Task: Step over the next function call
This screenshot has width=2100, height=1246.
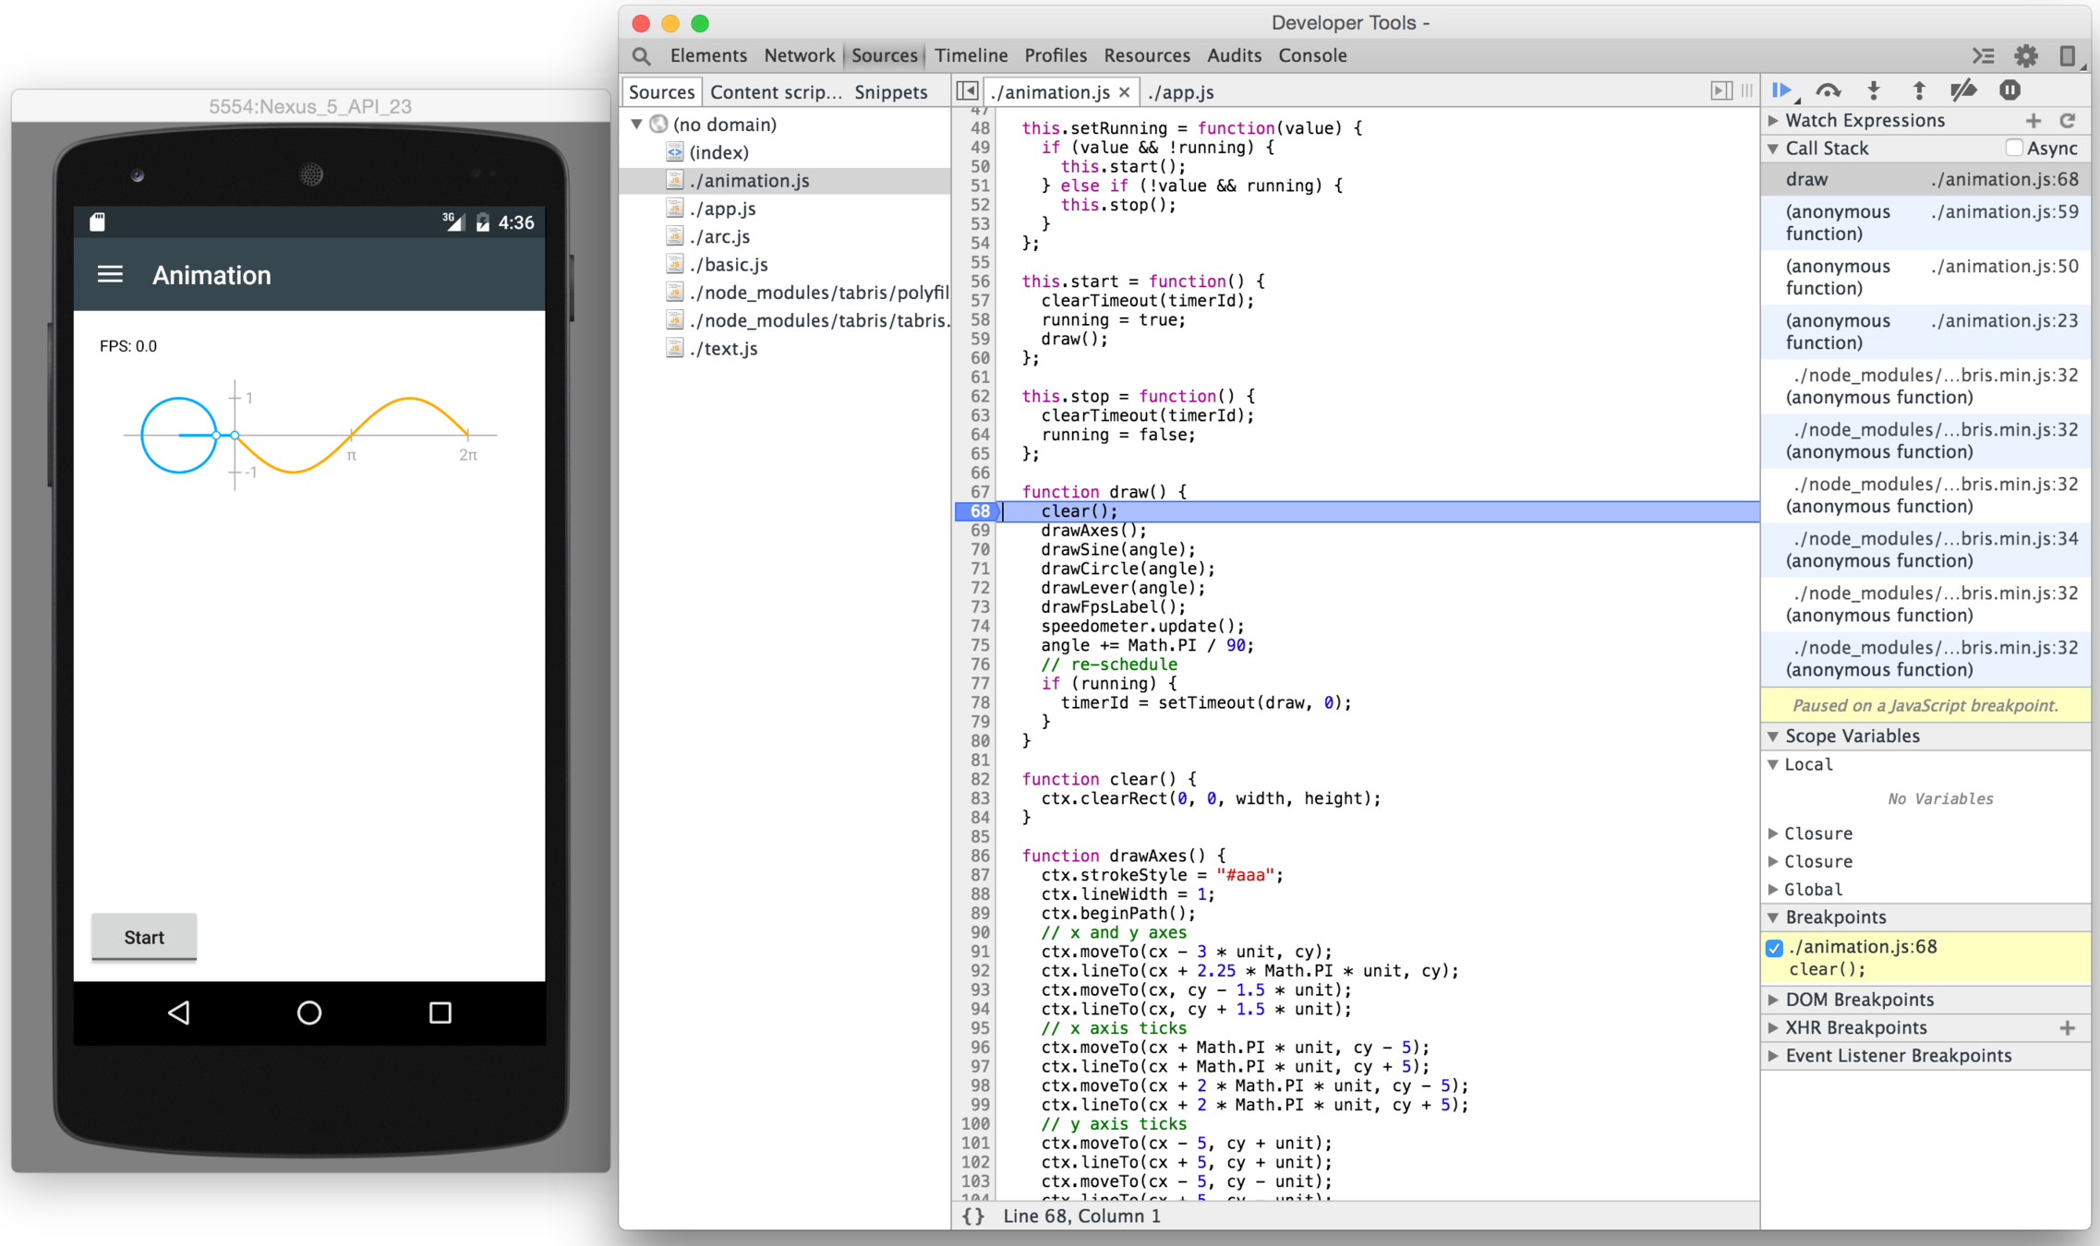Action: tap(1828, 90)
